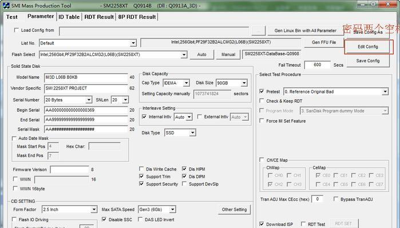Click the browse button beside Load Config path
The image size is (400, 228).
click(258, 31)
